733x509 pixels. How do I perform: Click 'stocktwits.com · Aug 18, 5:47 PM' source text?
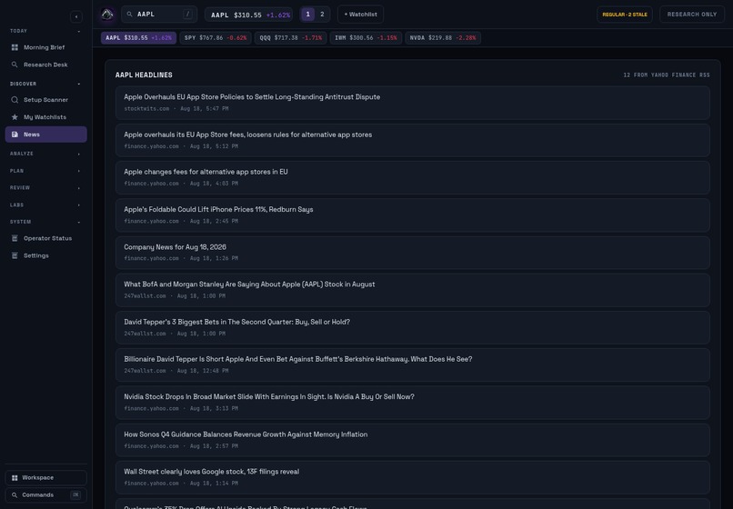(x=176, y=108)
